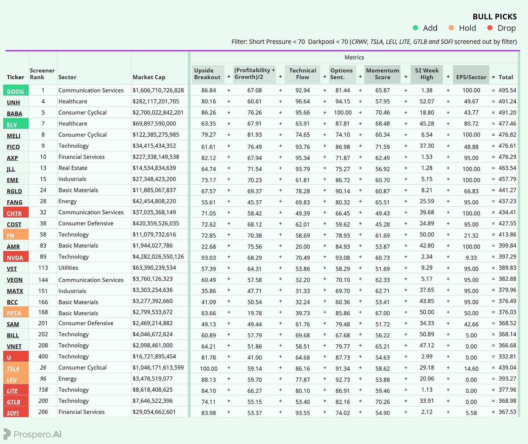Click NVDA market cap $4,282,026,550,126

point(158,257)
